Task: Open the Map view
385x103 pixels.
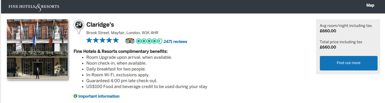Action: pos(370,5)
